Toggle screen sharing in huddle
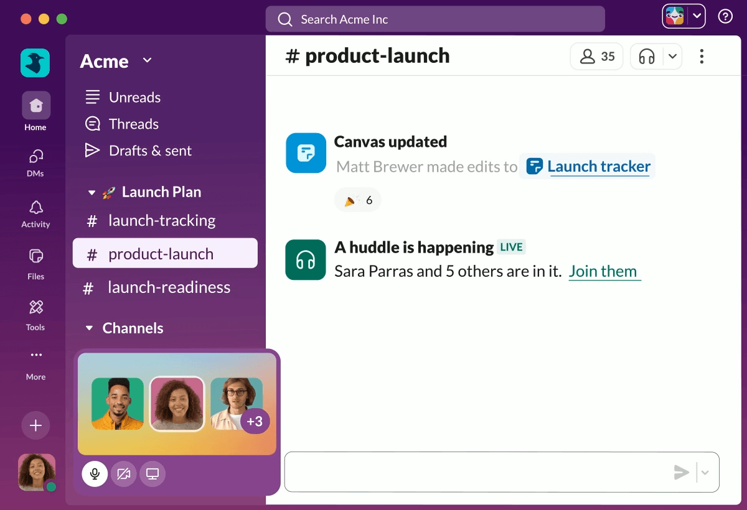 [153, 474]
